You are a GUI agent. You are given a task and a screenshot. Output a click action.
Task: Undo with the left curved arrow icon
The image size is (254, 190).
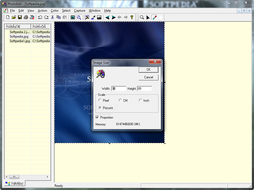[40, 17]
